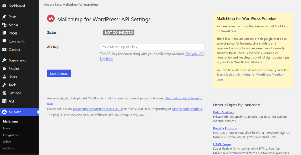Open Koko Analytics plugin link

click(x=223, y=112)
